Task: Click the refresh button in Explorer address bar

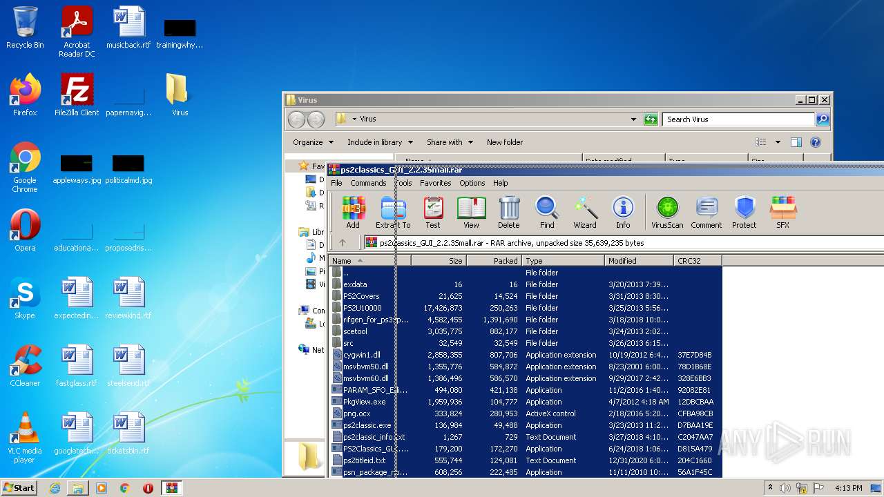Action: pos(651,119)
